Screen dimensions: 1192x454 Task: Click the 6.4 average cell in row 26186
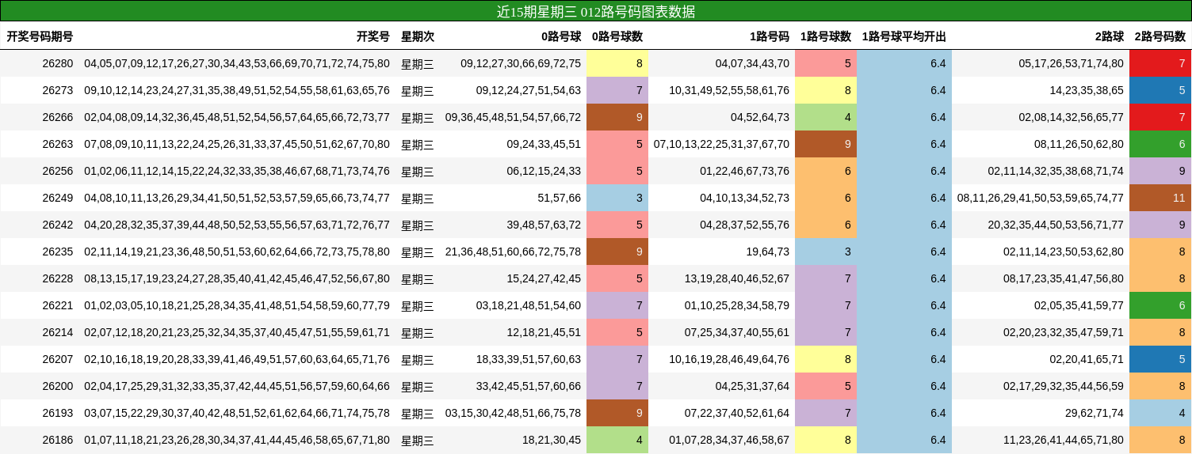pyautogui.click(x=904, y=440)
